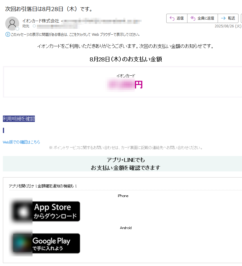Click the info icon in message notice

click(8, 34)
